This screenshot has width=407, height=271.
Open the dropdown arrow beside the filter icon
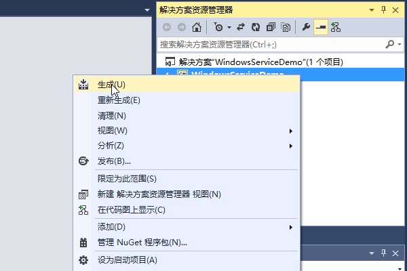point(229,27)
